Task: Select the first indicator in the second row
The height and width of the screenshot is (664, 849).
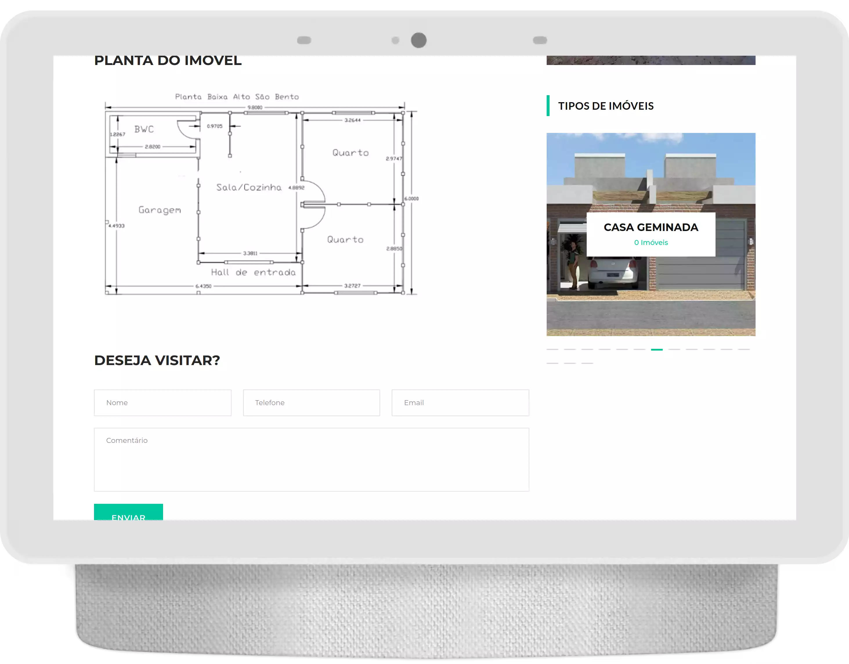Action: pos(552,363)
